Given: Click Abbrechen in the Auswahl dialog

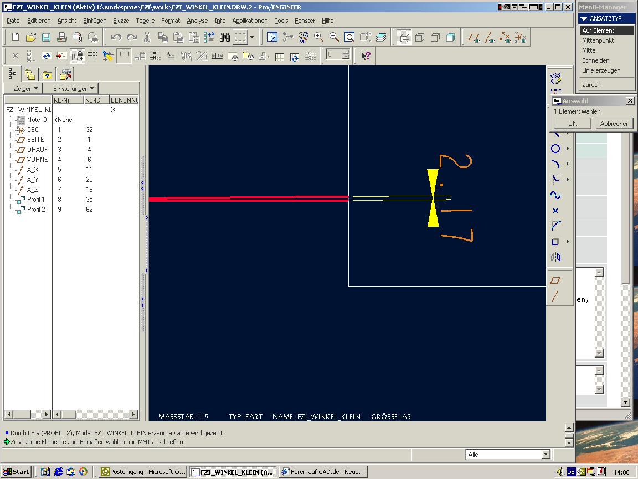Looking at the screenshot, I should coord(614,124).
